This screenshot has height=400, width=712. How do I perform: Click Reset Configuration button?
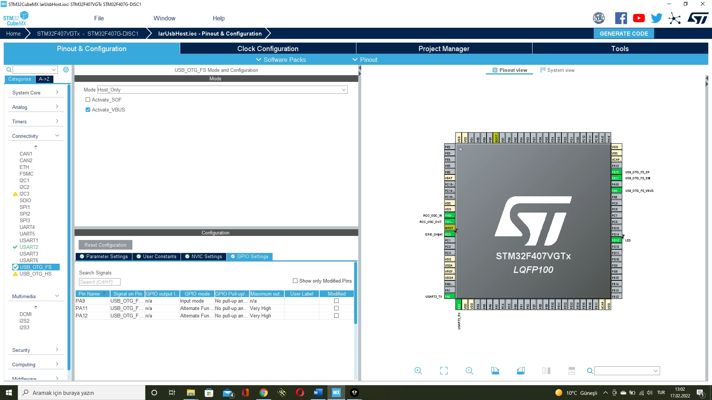105,245
